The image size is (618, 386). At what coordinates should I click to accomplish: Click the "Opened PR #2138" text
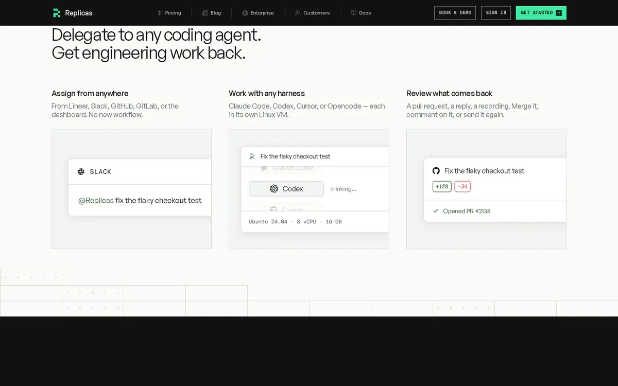(x=467, y=211)
